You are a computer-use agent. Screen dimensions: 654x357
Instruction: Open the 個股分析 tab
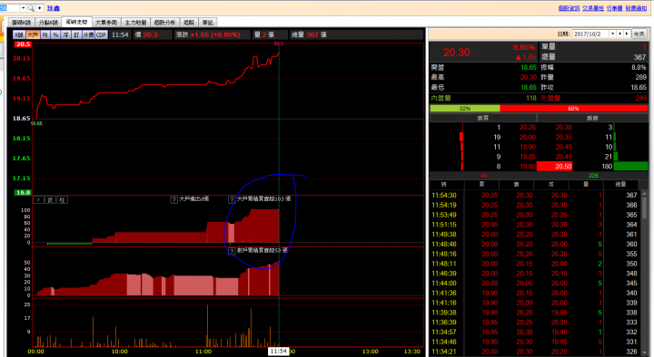164,23
